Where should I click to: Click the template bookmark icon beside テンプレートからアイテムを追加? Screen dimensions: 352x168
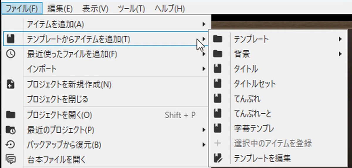[x=11, y=39]
